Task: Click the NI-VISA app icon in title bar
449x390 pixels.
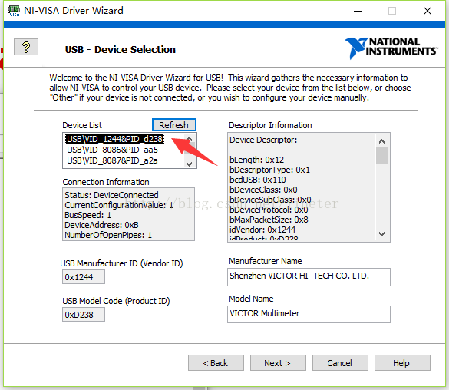Action: click(14, 11)
